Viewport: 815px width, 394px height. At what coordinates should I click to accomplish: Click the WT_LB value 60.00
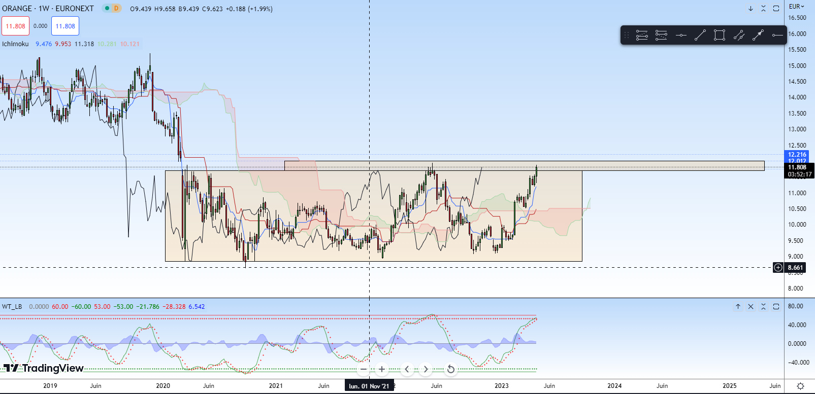point(60,307)
